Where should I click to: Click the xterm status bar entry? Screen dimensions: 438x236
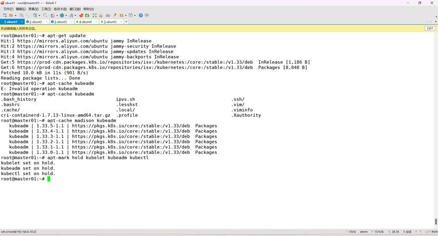pos(364,232)
